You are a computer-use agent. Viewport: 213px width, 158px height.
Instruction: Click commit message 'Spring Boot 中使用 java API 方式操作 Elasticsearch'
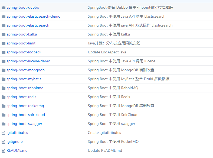(x=130, y=25)
